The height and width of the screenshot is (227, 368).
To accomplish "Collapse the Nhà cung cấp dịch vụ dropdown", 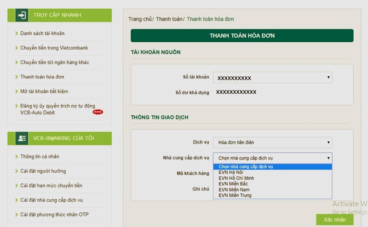I will 272,158.
